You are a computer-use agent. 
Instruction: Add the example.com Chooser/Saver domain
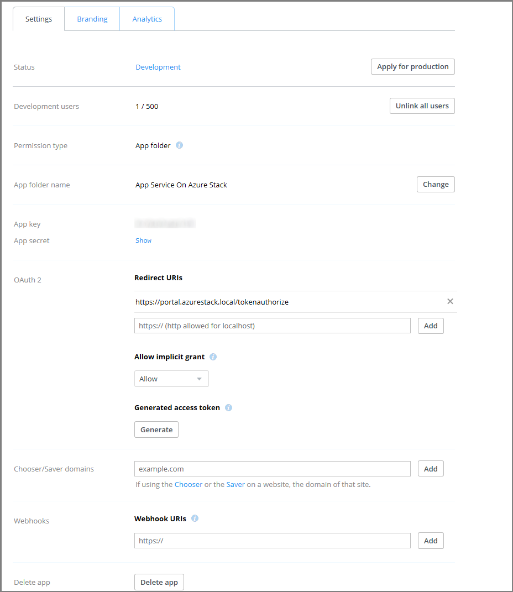pos(431,468)
